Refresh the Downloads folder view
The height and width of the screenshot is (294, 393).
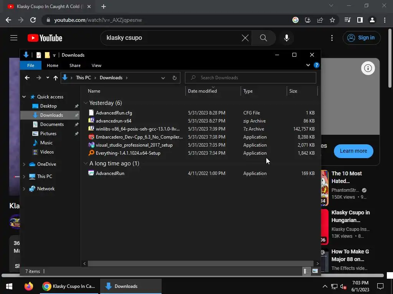[x=175, y=78]
